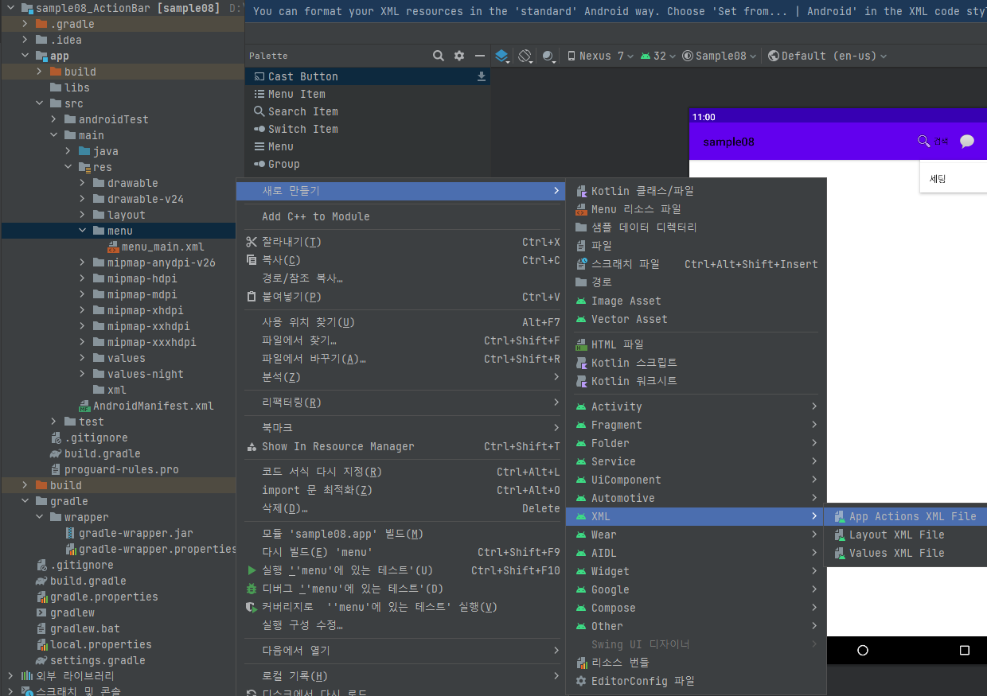Viewport: 987px width, 696px height.
Task: Select App Actions XML File
Action: tap(906, 516)
